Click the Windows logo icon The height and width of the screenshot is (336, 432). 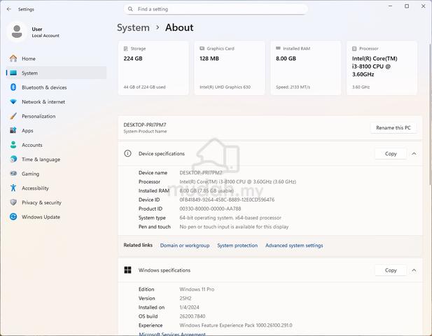(127, 270)
